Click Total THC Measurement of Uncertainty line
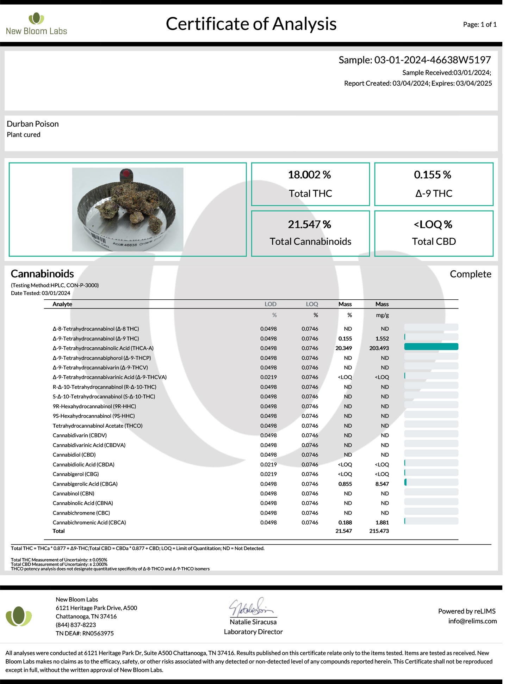Screen dimensions: 509x684 59,560
